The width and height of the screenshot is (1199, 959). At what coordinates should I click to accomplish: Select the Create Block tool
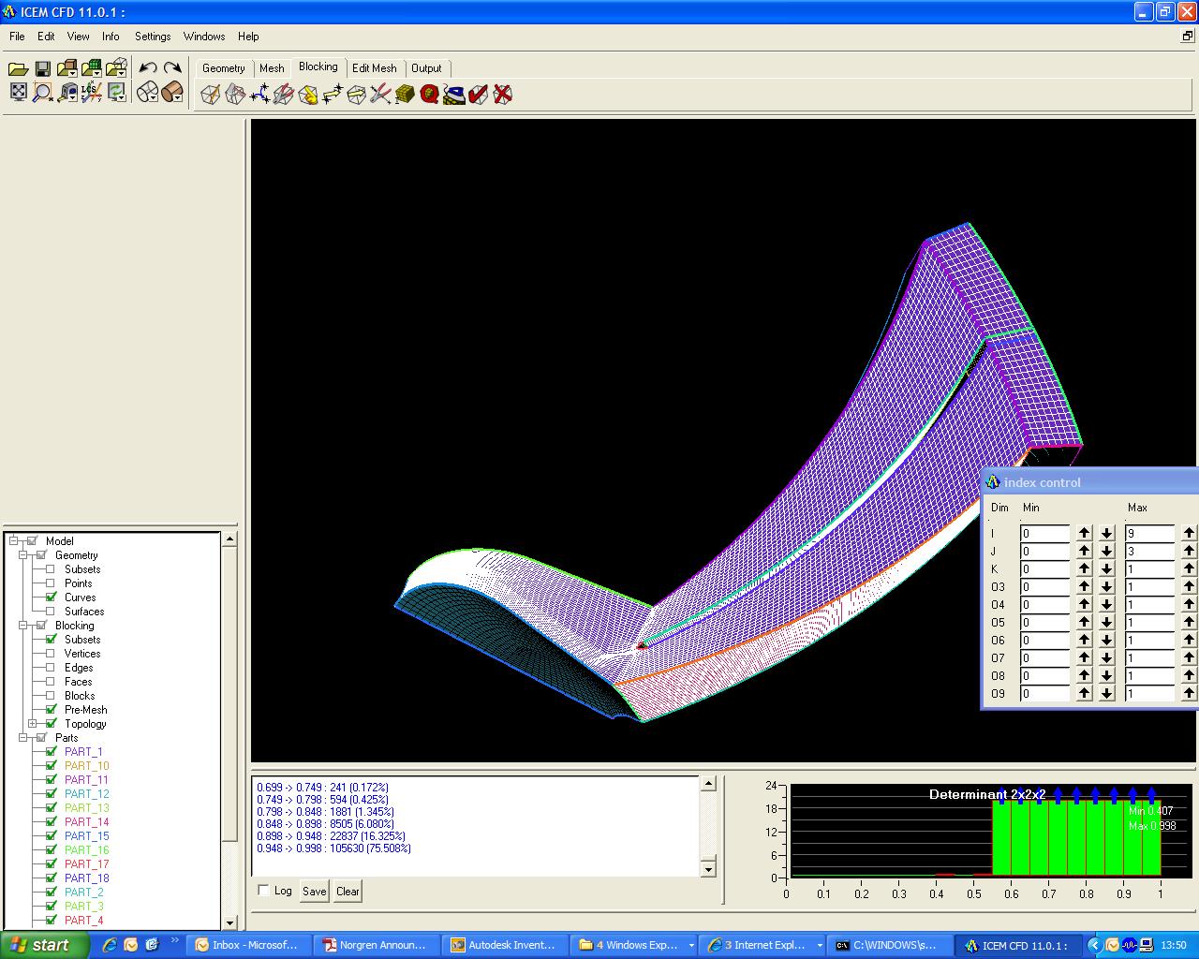(x=211, y=95)
